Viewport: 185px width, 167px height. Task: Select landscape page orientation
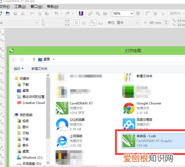tap(84, 23)
